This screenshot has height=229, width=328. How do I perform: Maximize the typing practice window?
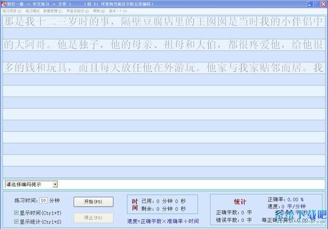point(317,4)
